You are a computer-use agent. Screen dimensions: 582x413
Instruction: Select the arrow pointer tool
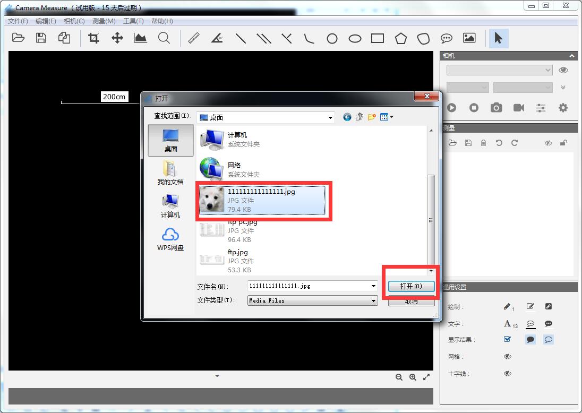click(499, 38)
